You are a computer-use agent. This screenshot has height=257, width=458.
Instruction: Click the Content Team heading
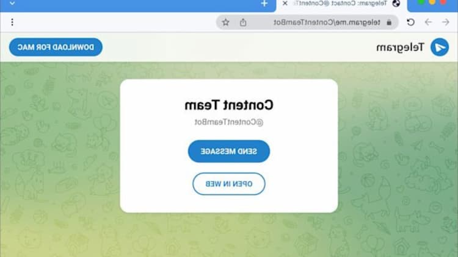point(229,105)
